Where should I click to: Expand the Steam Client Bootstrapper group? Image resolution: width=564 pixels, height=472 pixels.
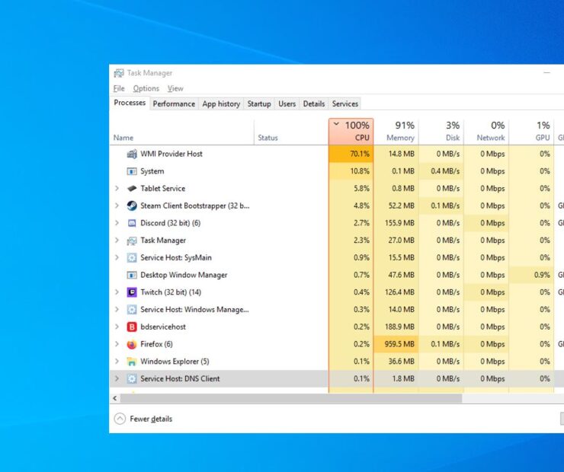117,206
